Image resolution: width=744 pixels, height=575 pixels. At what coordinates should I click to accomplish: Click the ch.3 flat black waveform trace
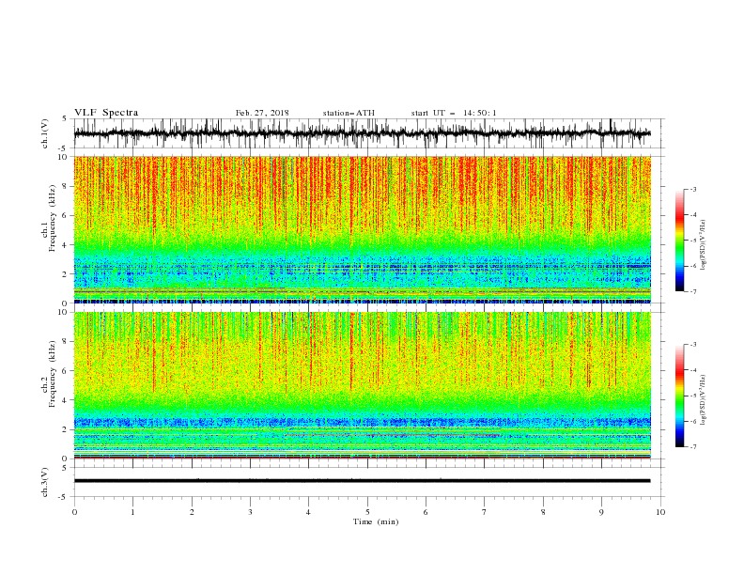[x=362, y=481]
